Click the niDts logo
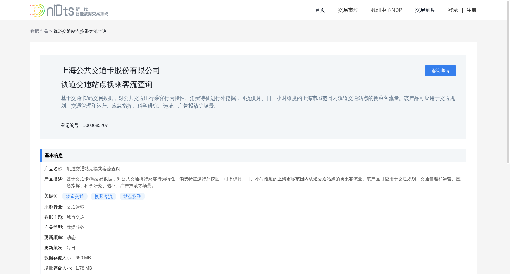 pos(69,10)
